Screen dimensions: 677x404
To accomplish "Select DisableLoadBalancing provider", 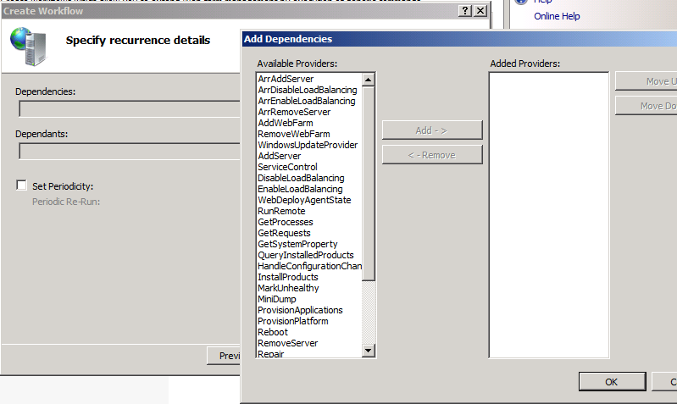I will [x=301, y=178].
